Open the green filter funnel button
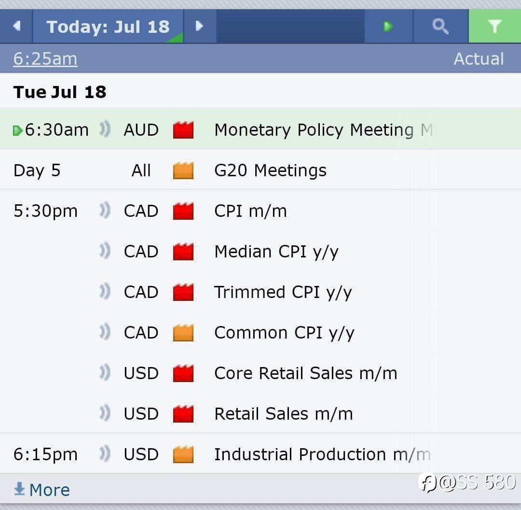The width and height of the screenshot is (521, 510). 494,26
